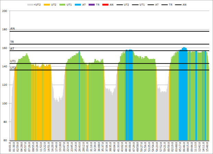Image resolution: width=213 pixels, height=154 pixels.
Task: Click the UT2 threshold label near the 136 line
Action: pyautogui.click(x=13, y=68)
